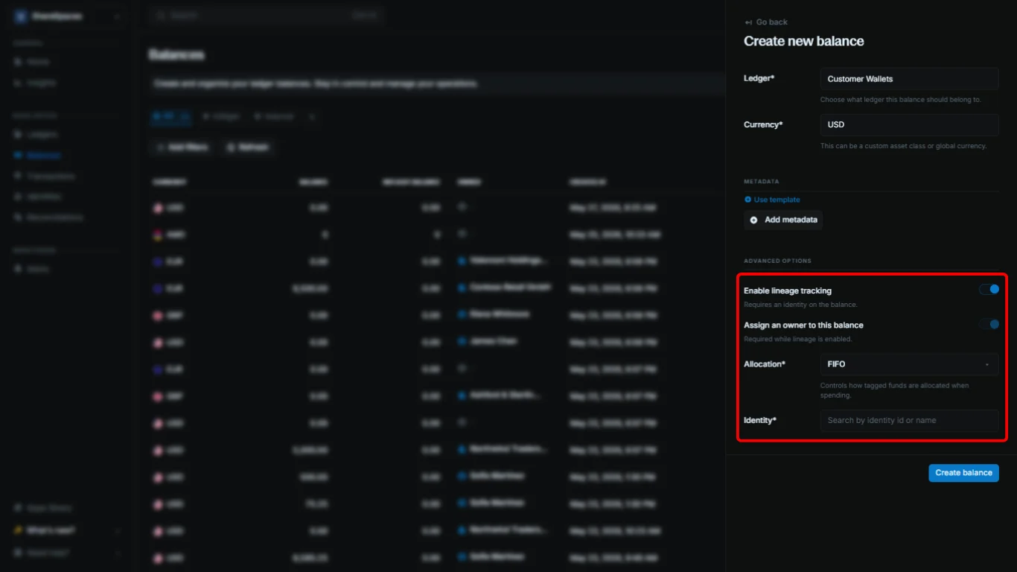Toggle the Assign an owner switch

(989, 324)
